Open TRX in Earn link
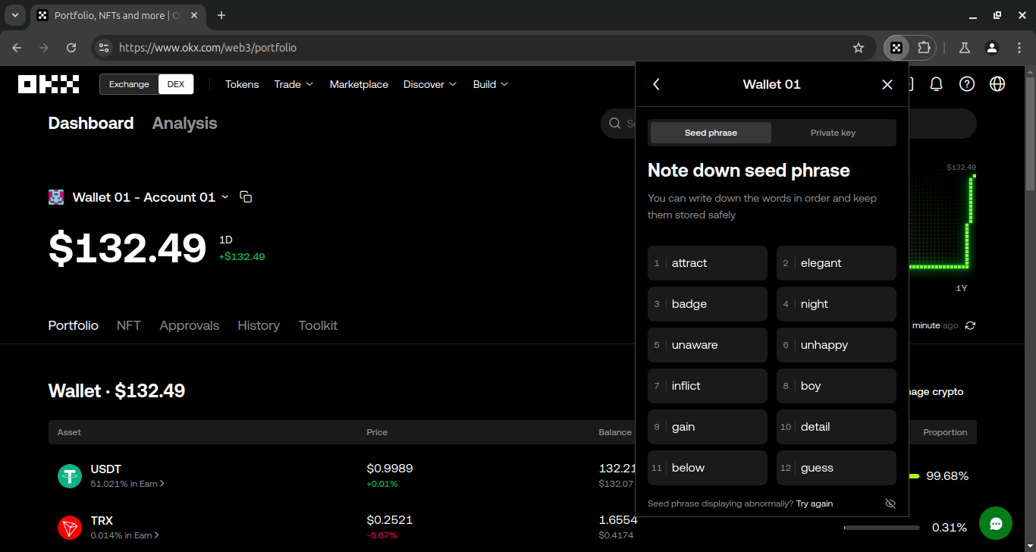The image size is (1036, 552). point(125,535)
